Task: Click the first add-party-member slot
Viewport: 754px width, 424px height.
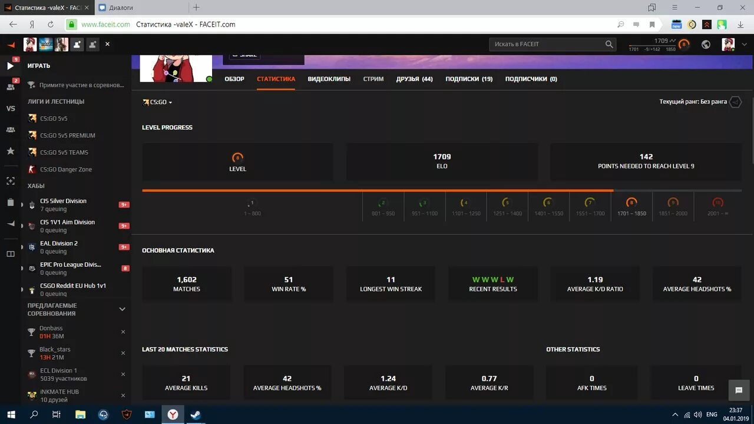Action: [x=77, y=44]
